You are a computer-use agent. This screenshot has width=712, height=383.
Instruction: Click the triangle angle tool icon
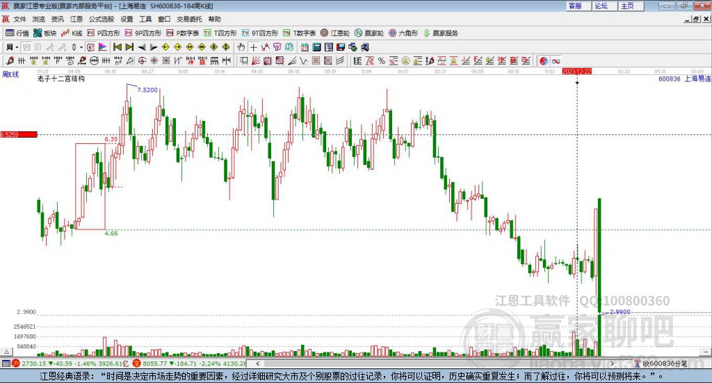[x=130, y=60]
